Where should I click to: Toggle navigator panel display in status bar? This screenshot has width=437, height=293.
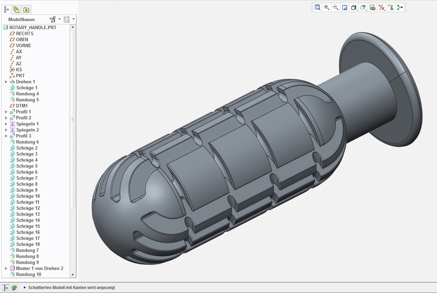(6, 288)
